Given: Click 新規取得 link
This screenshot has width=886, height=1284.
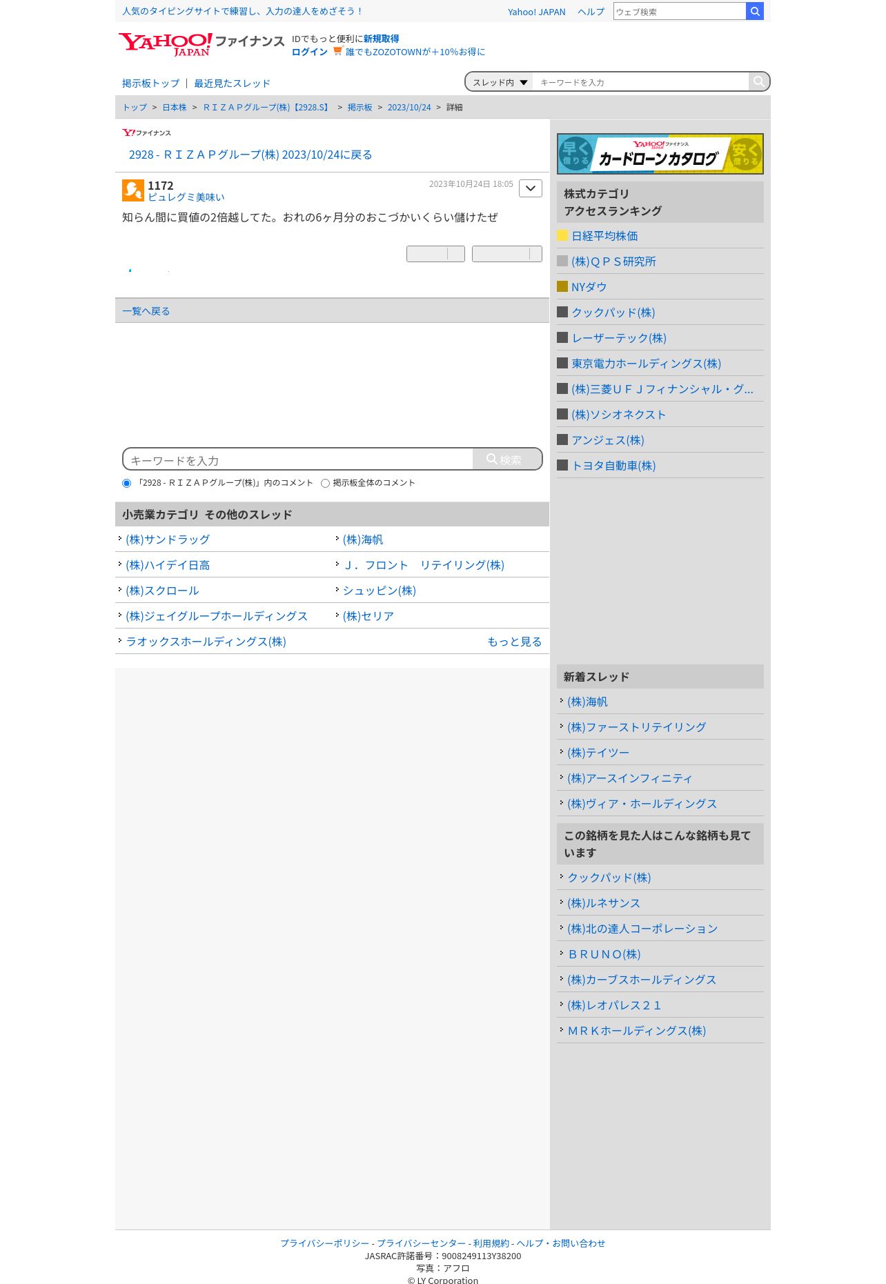Looking at the screenshot, I should click(x=381, y=39).
